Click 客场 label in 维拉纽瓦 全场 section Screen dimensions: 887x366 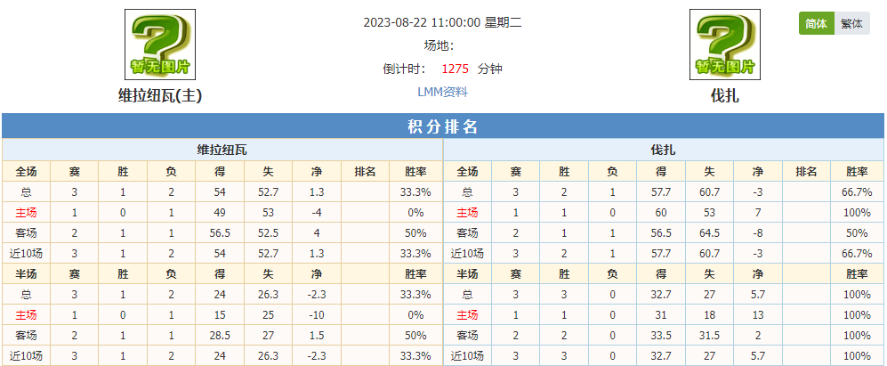click(x=26, y=232)
